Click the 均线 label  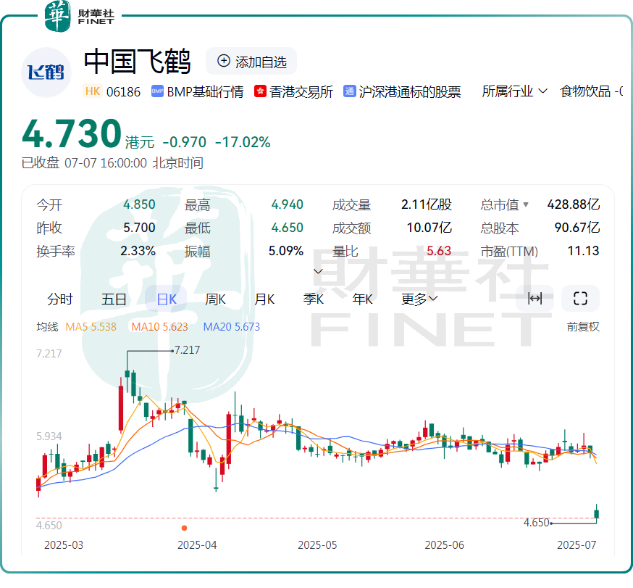47,326
